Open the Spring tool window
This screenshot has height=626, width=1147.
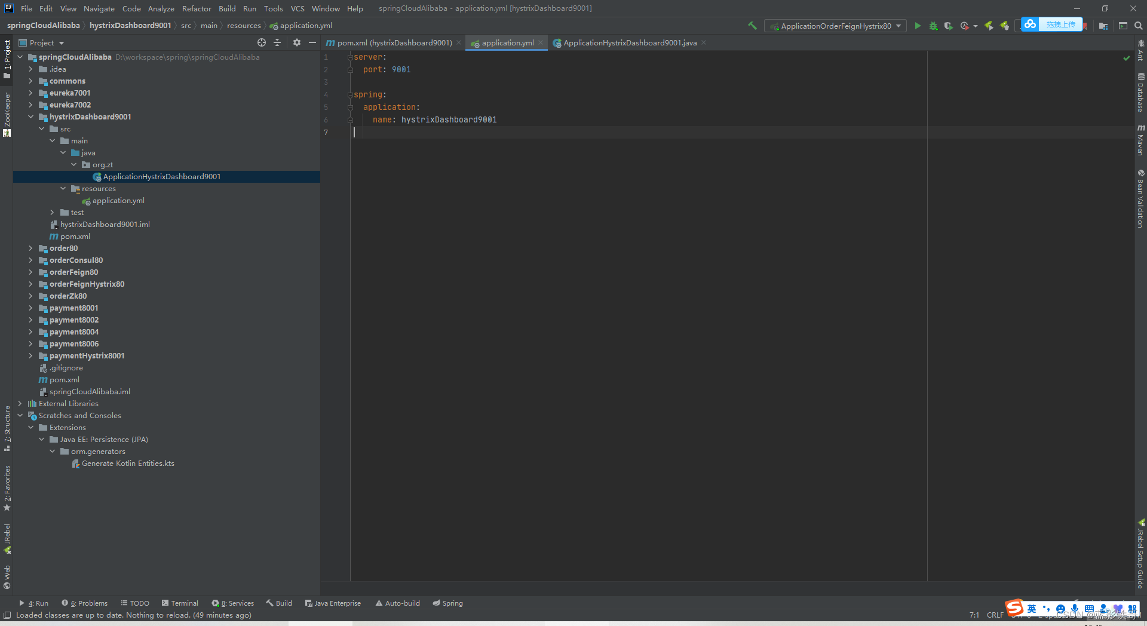pyautogui.click(x=447, y=603)
